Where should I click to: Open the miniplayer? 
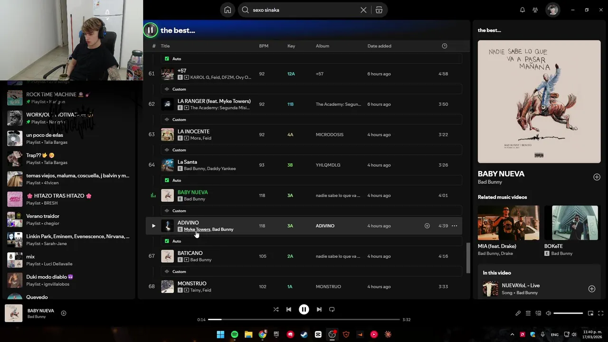click(x=590, y=313)
